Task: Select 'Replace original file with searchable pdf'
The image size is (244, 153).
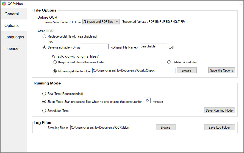Action: pos(44,36)
